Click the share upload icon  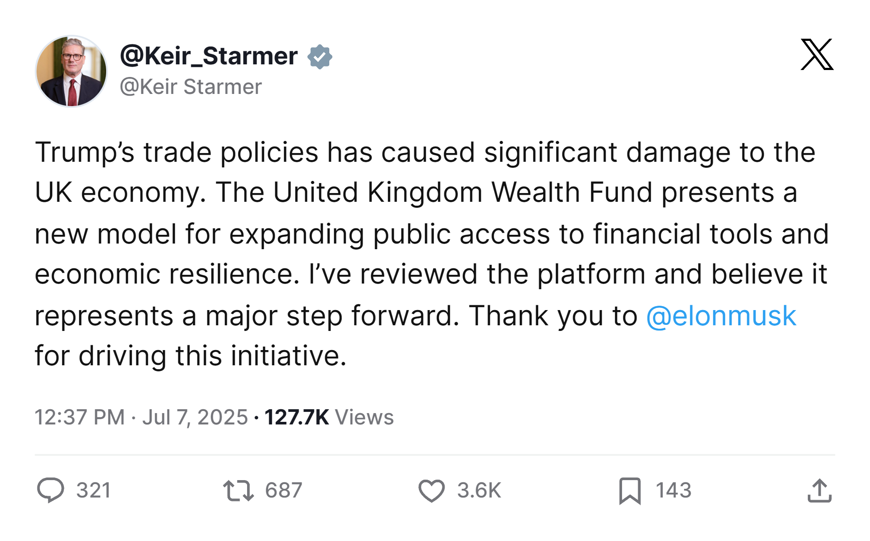820,491
